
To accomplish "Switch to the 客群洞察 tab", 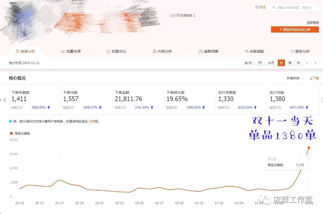I will [208, 51].
